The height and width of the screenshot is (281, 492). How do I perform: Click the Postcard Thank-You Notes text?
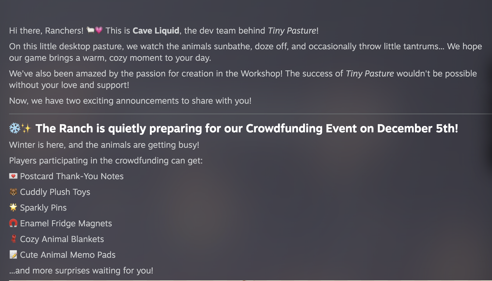tap(72, 176)
